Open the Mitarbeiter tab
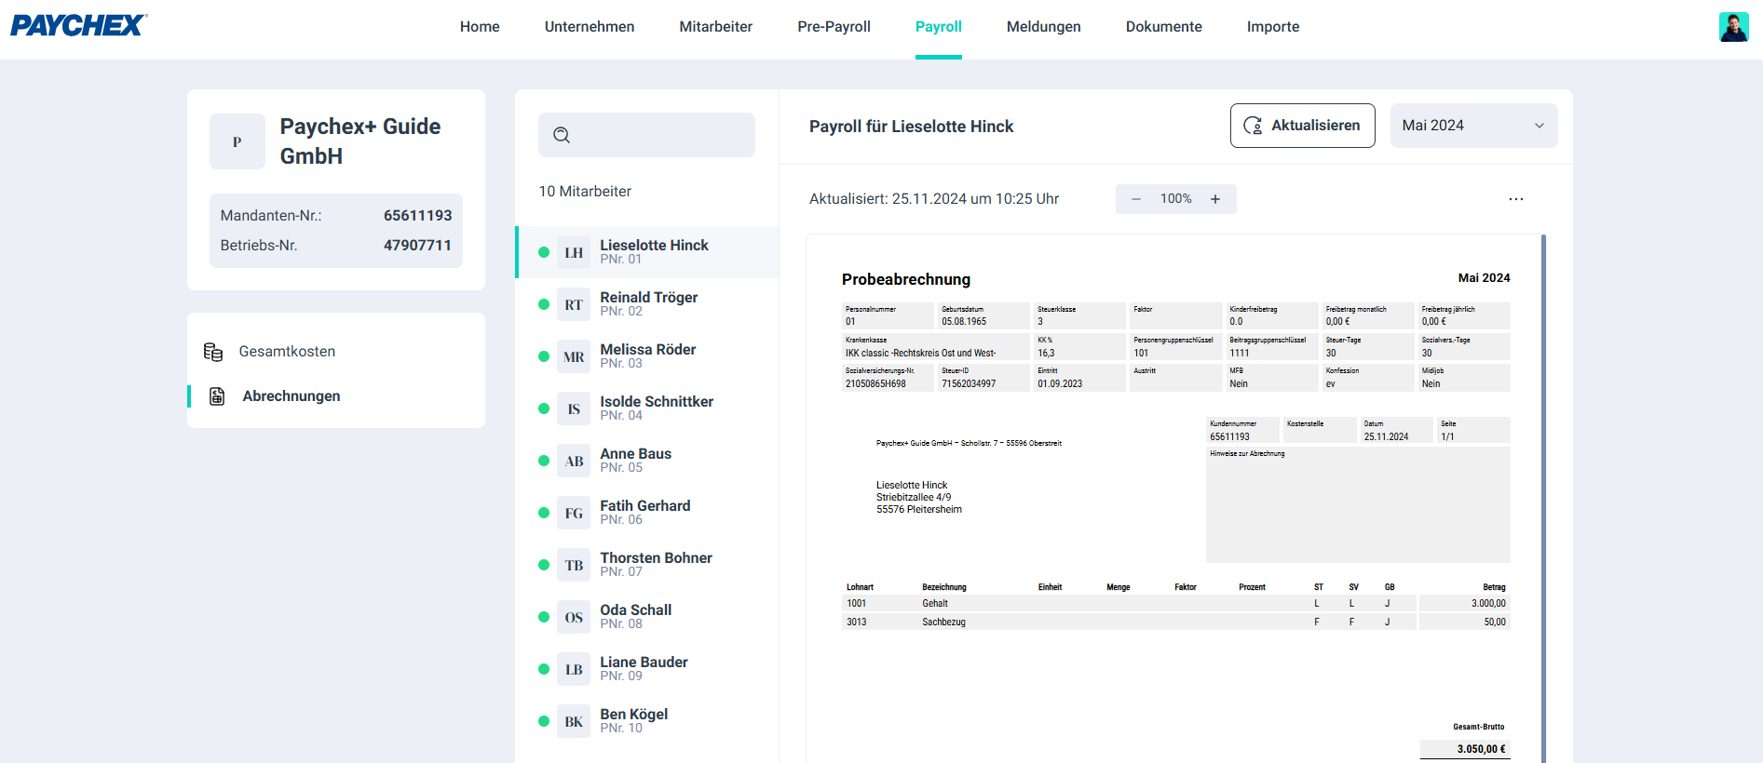Viewport: 1763px width, 763px height. click(715, 27)
